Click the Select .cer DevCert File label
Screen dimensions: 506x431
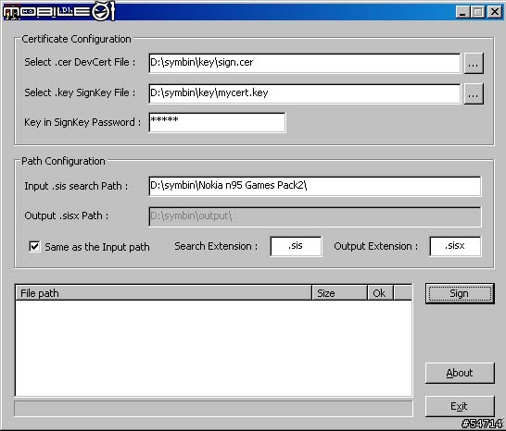click(80, 62)
